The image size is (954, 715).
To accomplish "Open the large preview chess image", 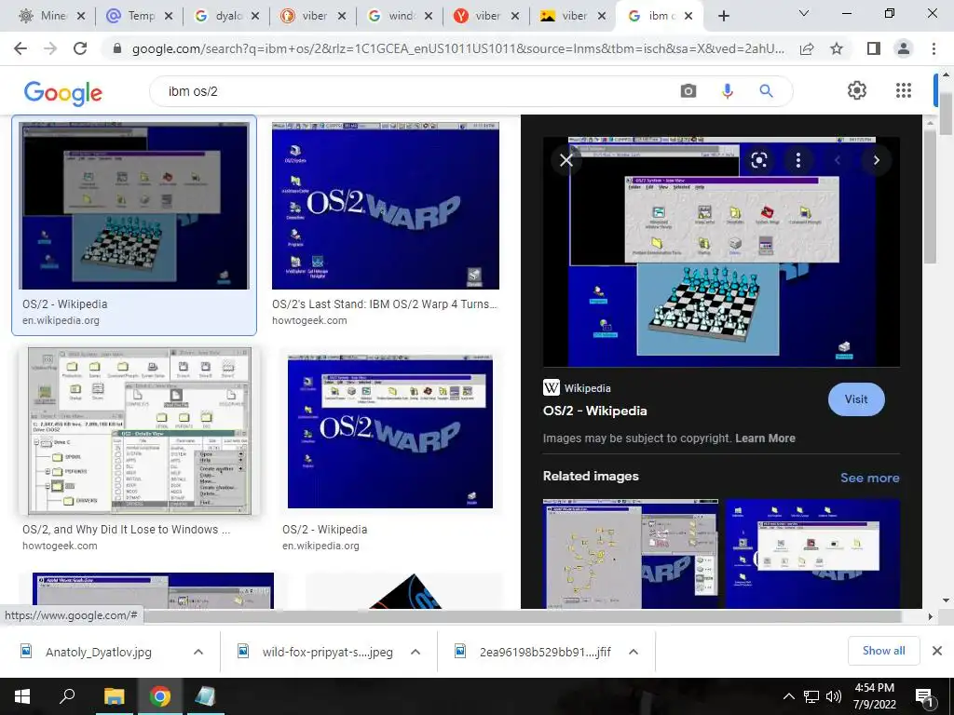I will (x=721, y=251).
